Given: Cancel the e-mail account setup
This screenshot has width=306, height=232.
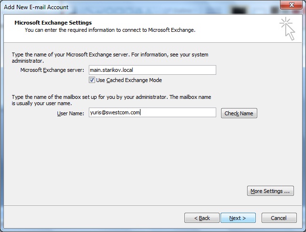Looking at the screenshot, I should tap(278, 218).
